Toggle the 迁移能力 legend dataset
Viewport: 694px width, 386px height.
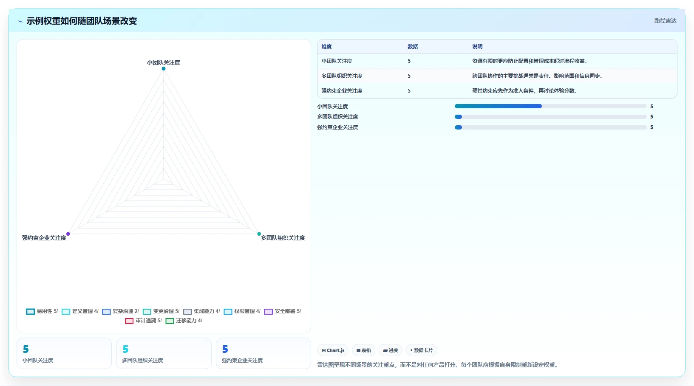184,321
